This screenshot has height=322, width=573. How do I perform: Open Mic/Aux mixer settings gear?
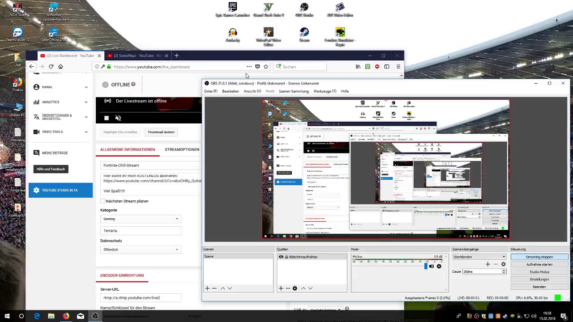tap(439, 267)
